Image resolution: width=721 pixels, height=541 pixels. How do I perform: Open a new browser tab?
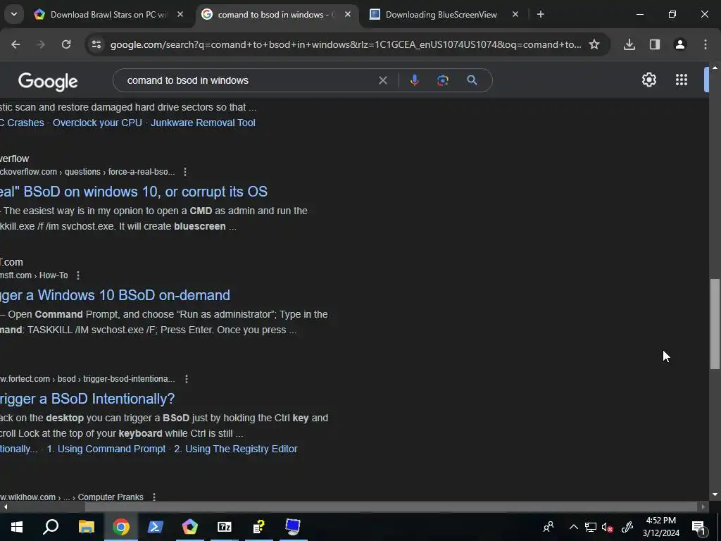541,14
